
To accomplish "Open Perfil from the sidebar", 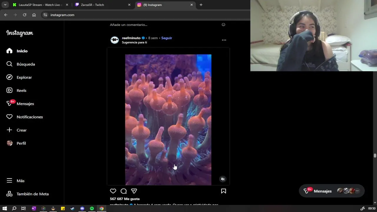I will point(16,143).
